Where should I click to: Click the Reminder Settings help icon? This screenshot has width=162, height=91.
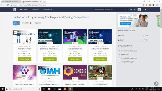pyautogui.click(x=134, y=30)
